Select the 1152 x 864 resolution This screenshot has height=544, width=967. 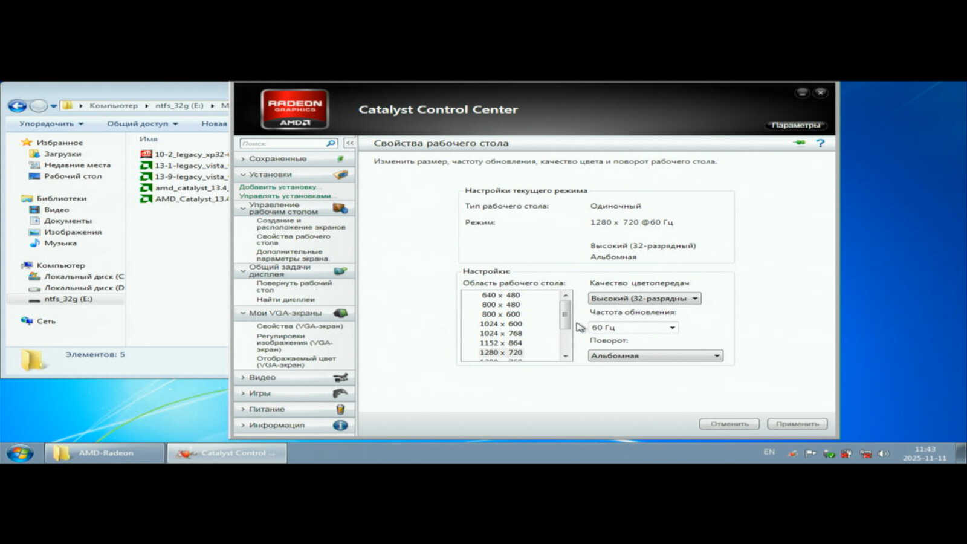(500, 343)
